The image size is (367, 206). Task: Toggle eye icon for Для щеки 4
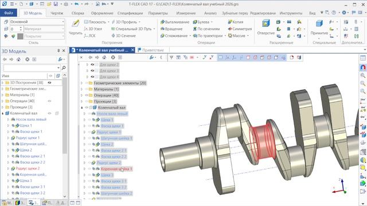[x=92, y=77]
